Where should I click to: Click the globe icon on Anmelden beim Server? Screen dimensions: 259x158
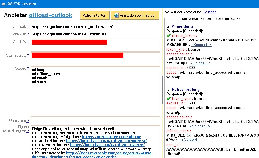pos(116,15)
